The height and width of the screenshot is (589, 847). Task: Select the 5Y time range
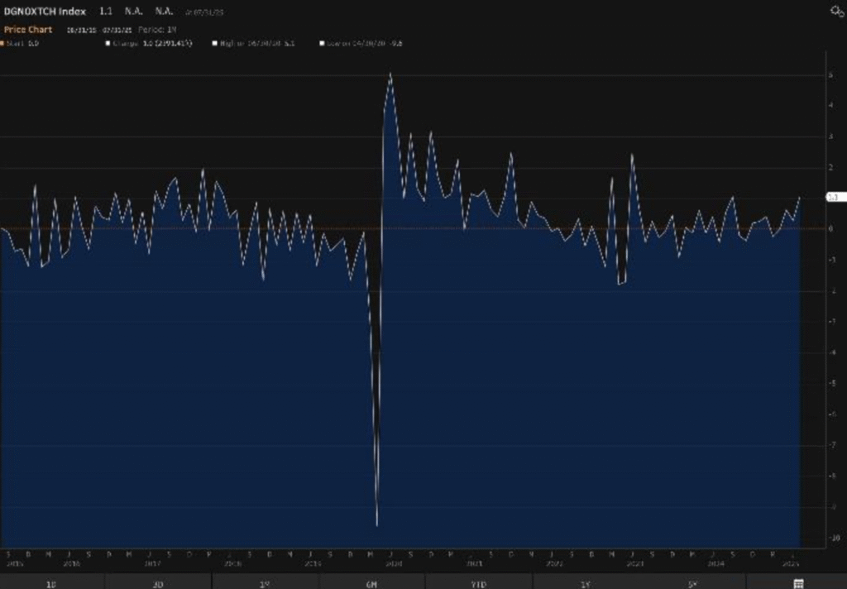[691, 583]
